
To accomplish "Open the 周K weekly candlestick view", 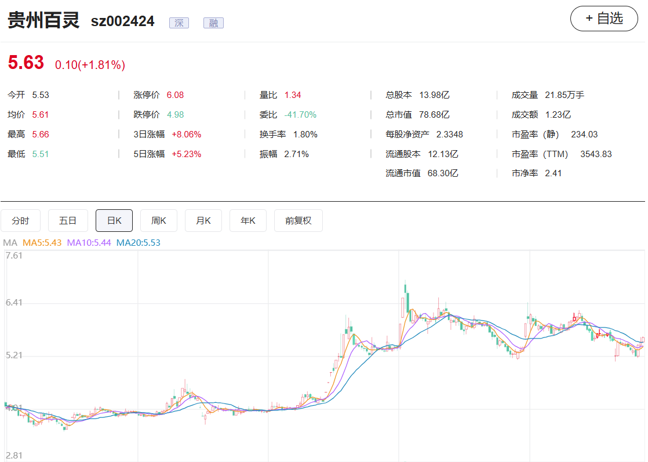I will [x=159, y=221].
